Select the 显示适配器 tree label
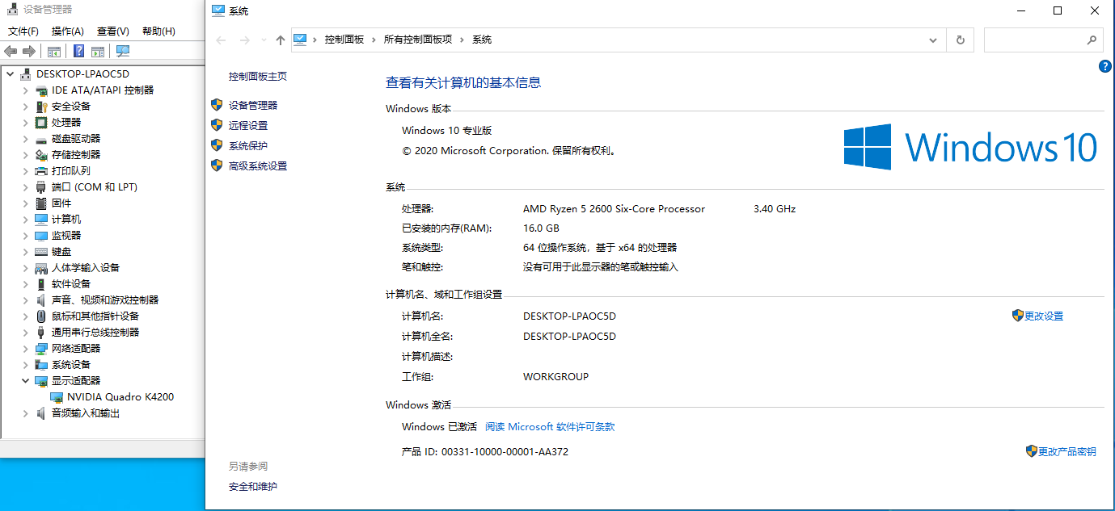The height and width of the screenshot is (511, 1115). (x=76, y=380)
